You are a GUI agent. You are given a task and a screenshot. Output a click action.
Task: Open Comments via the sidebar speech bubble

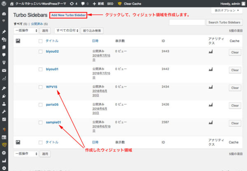(x=4, y=55)
